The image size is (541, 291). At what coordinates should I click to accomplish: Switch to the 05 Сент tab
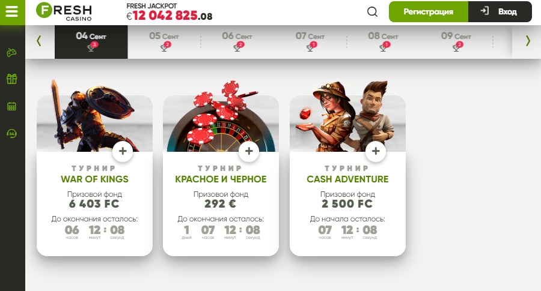(x=164, y=41)
